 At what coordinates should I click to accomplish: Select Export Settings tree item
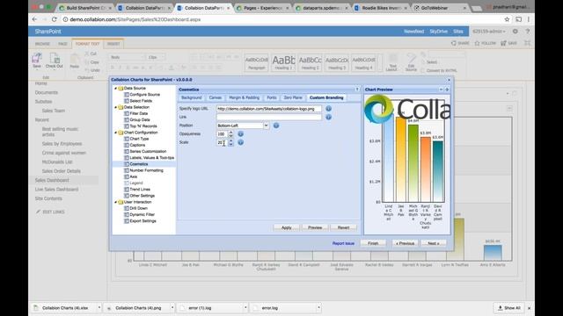coord(143,221)
